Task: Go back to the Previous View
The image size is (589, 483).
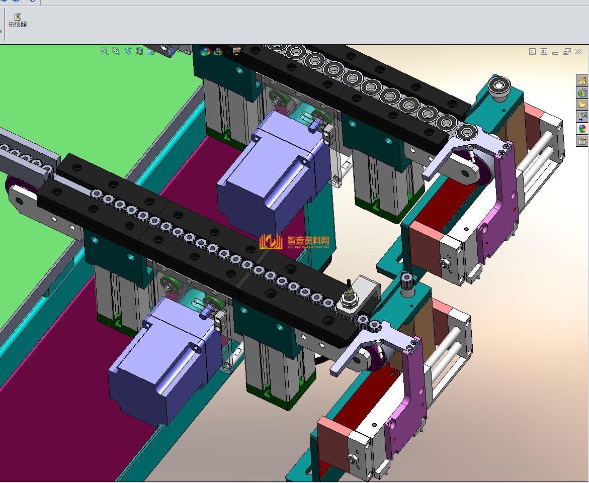Action: [x=128, y=51]
